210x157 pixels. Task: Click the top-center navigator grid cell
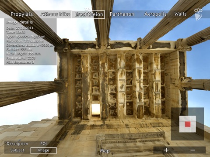pyautogui.click(x=188, y=119)
